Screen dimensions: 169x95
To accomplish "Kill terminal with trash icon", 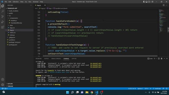I will click(x=162, y=59).
